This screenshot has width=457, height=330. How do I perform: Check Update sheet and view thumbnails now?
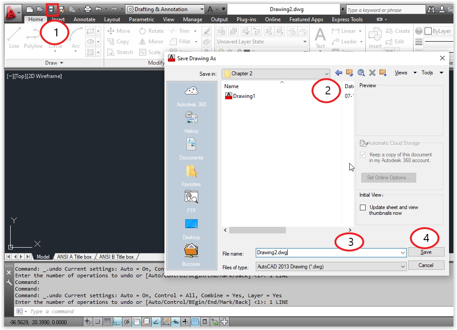[363, 207]
